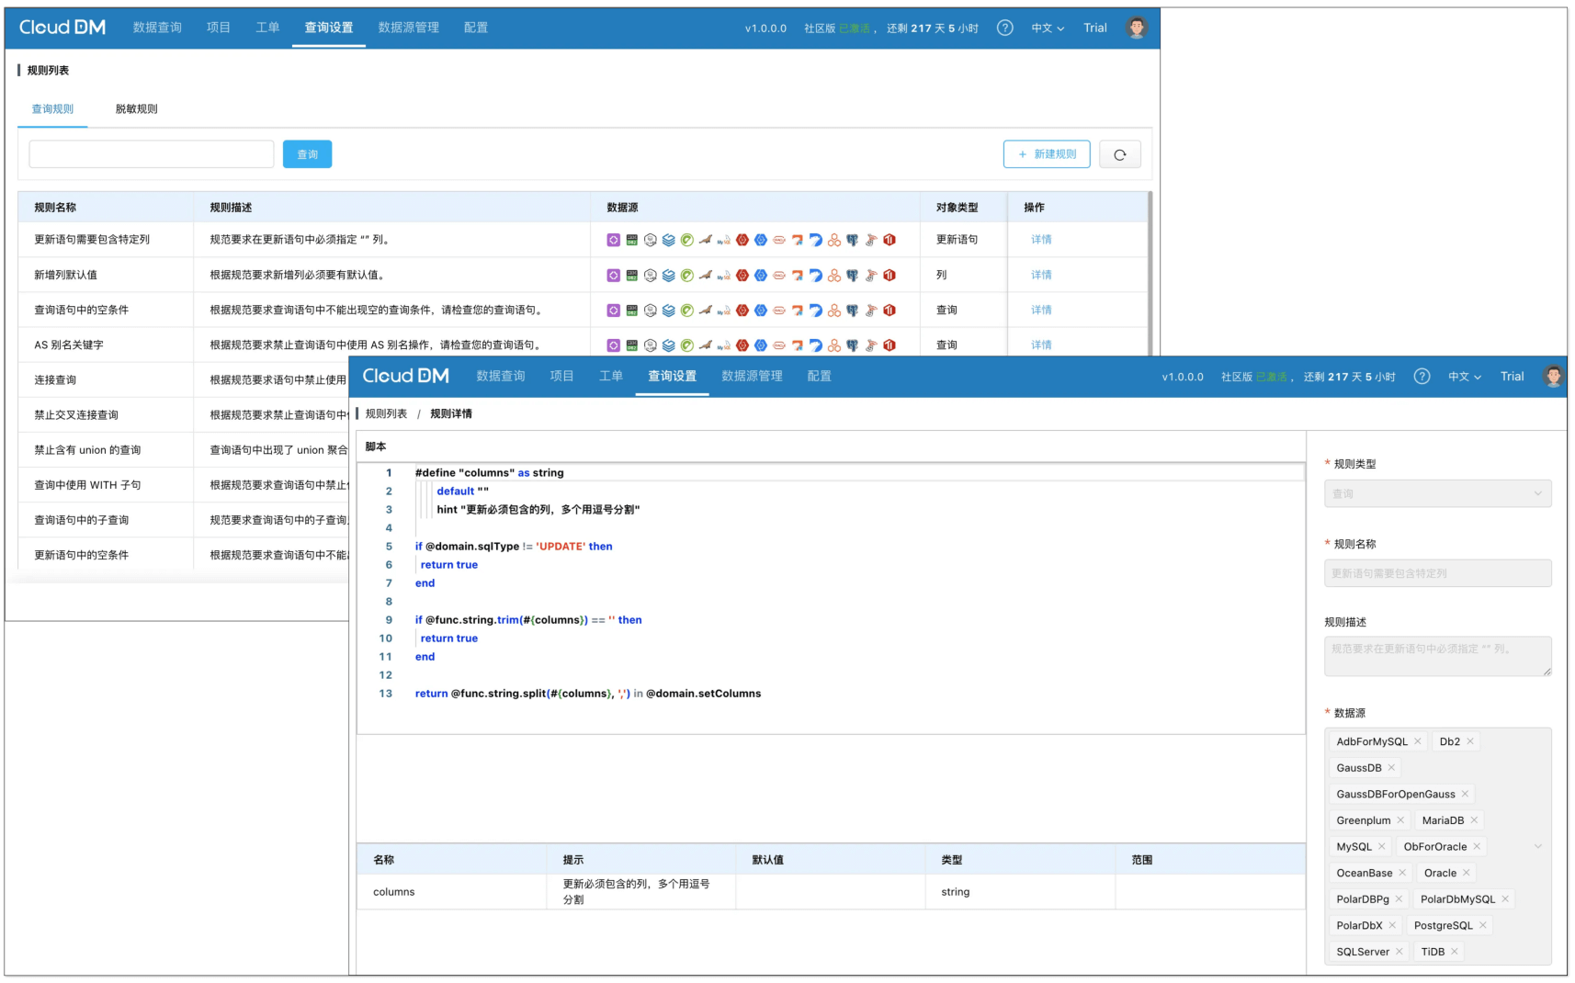The height and width of the screenshot is (983, 1575).
Task: Remove the Oracle data source tag
Action: coord(1467,873)
